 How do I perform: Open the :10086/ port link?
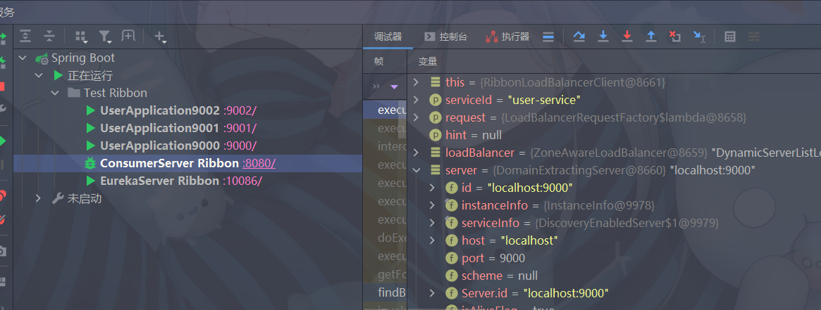pos(242,181)
